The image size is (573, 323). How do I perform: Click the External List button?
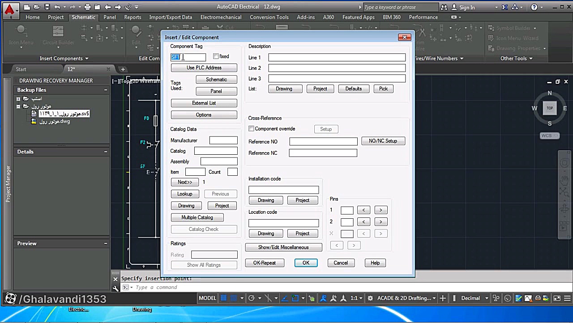click(x=204, y=103)
